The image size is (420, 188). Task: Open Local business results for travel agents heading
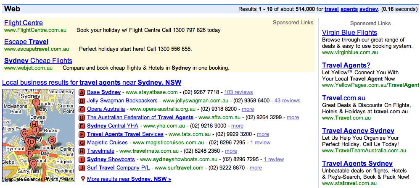[x=92, y=82]
